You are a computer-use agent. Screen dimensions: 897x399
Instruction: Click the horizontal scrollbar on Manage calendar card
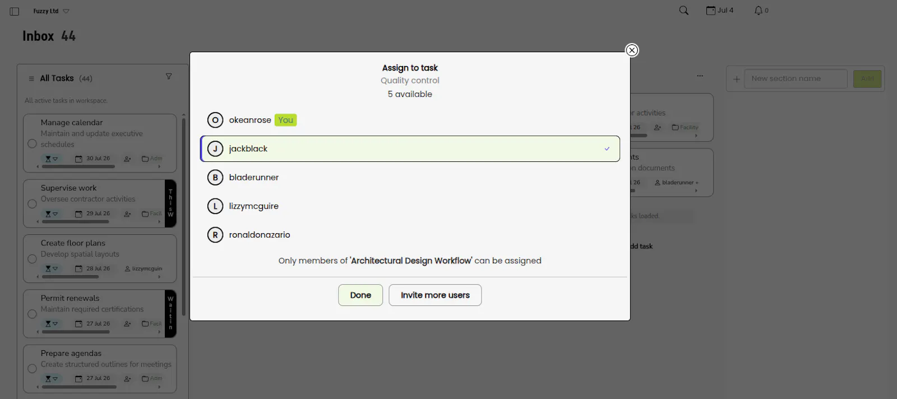[78, 166]
